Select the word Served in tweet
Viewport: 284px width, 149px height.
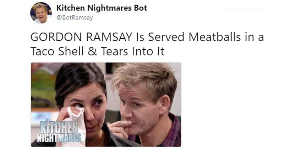tap(166, 37)
